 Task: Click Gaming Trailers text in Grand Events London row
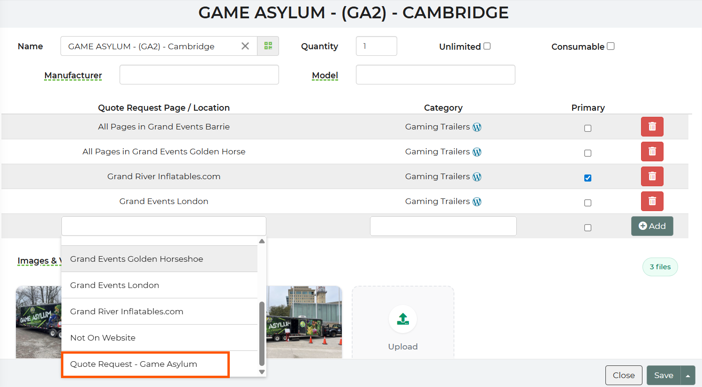438,201
